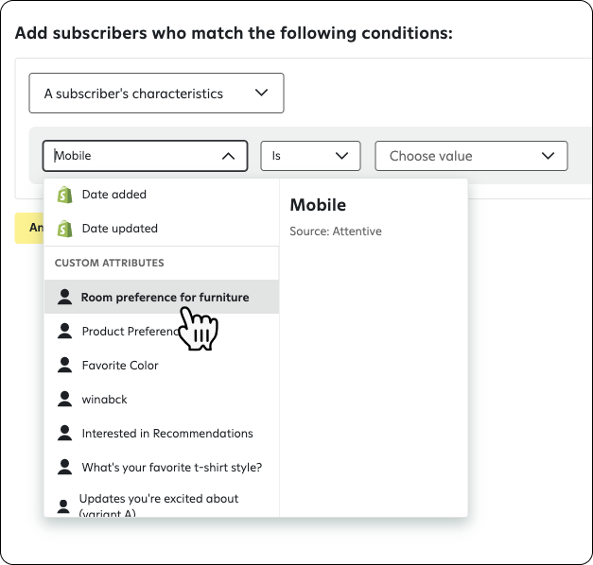
Task: Click person icon next to Interested in Recommendations
Action: point(64,433)
